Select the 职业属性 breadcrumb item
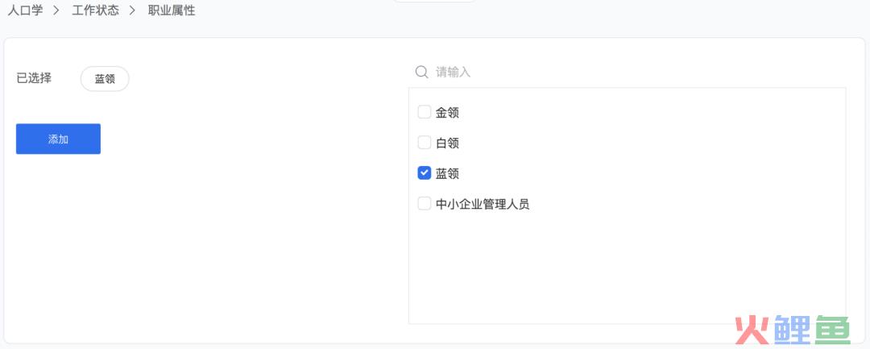The width and height of the screenshot is (870, 349). click(x=172, y=10)
